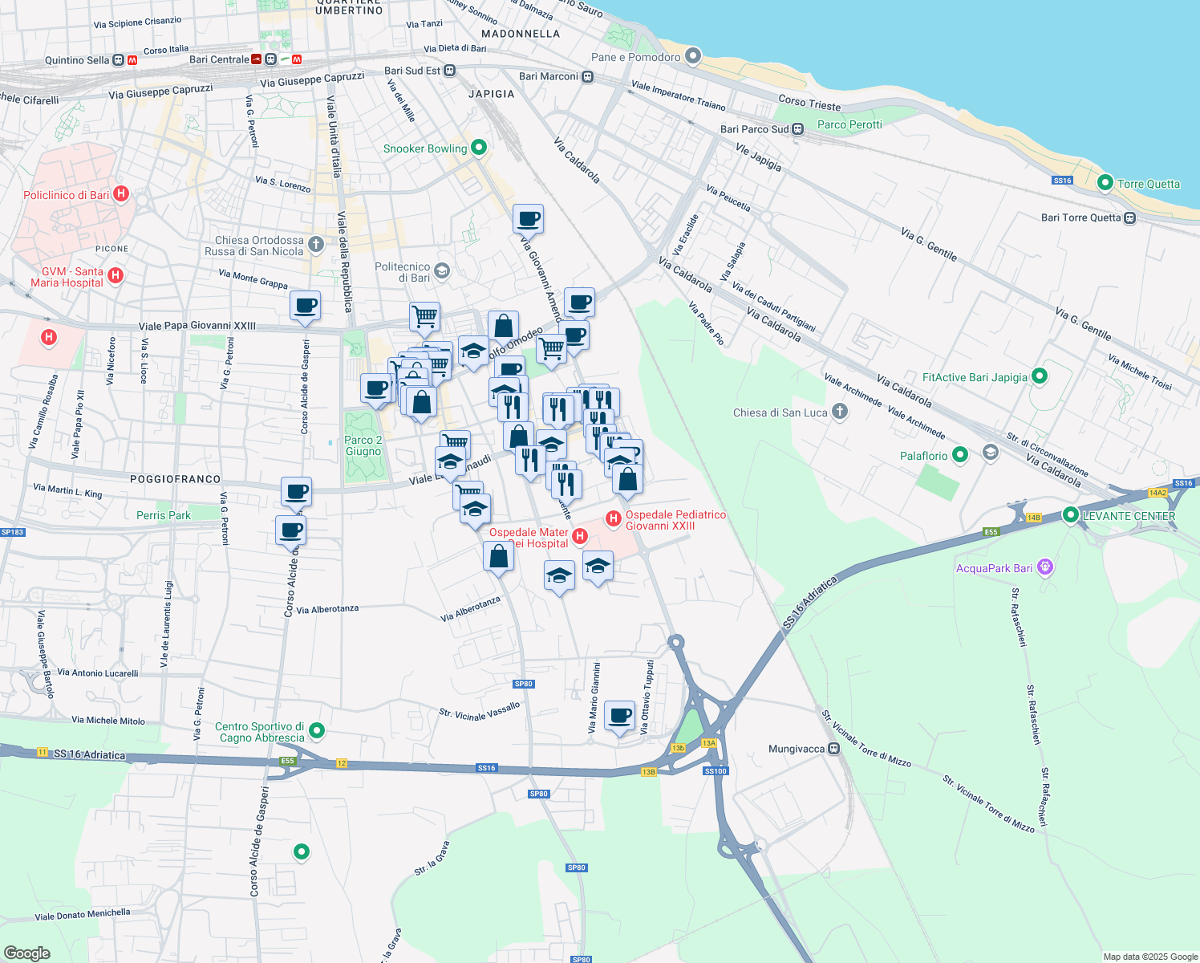This screenshot has height=963, width=1200.
Task: Click the shopping cart marker above Viale Papa Giovanni XXIII
Action: point(424,317)
